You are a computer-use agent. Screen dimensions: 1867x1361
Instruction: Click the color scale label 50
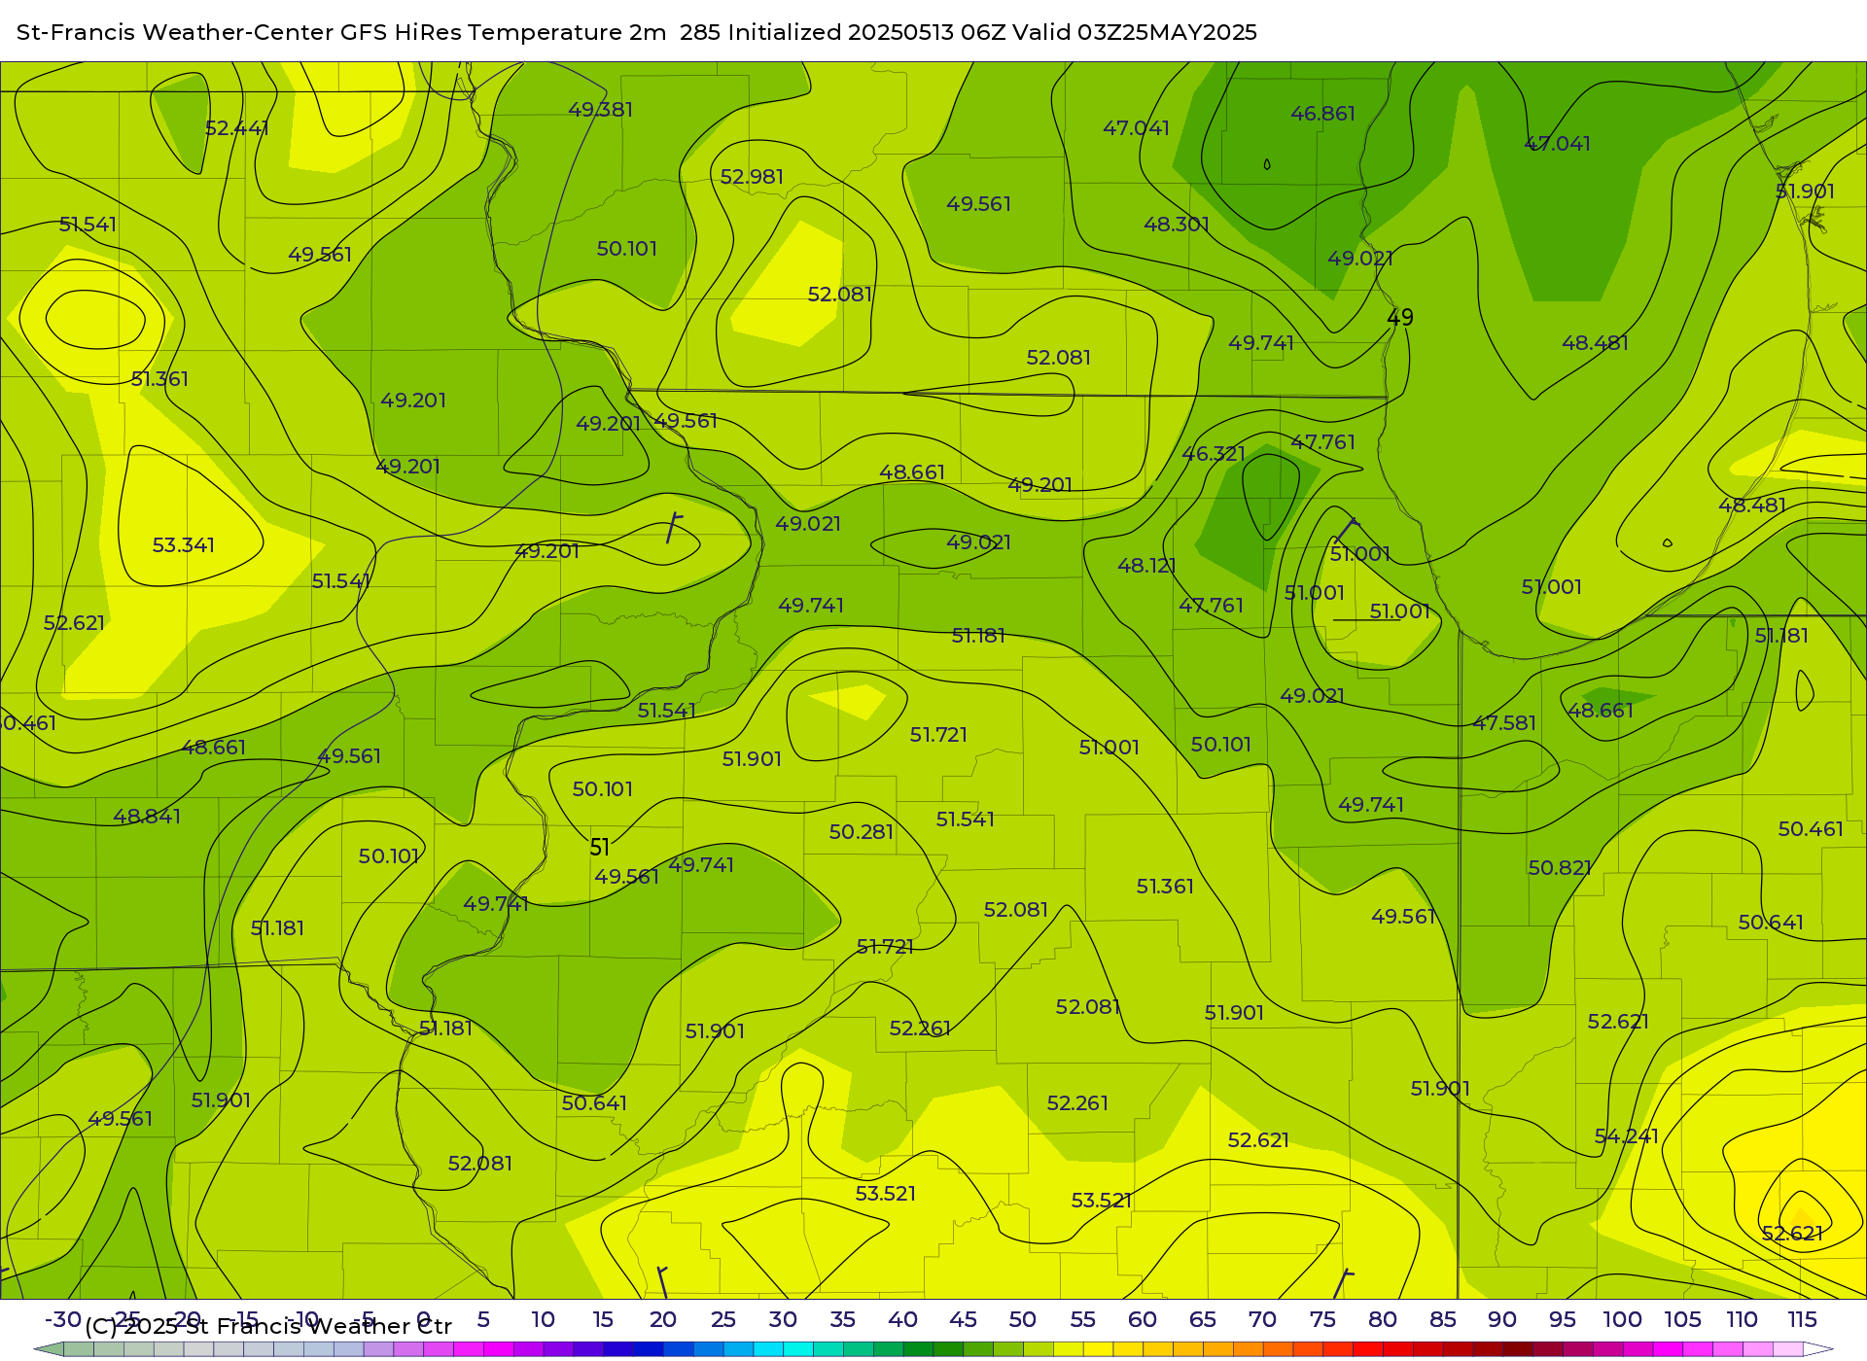(x=1023, y=1319)
